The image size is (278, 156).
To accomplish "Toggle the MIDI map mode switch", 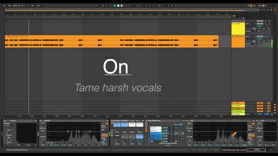I will pyautogui.click(x=260, y=6).
